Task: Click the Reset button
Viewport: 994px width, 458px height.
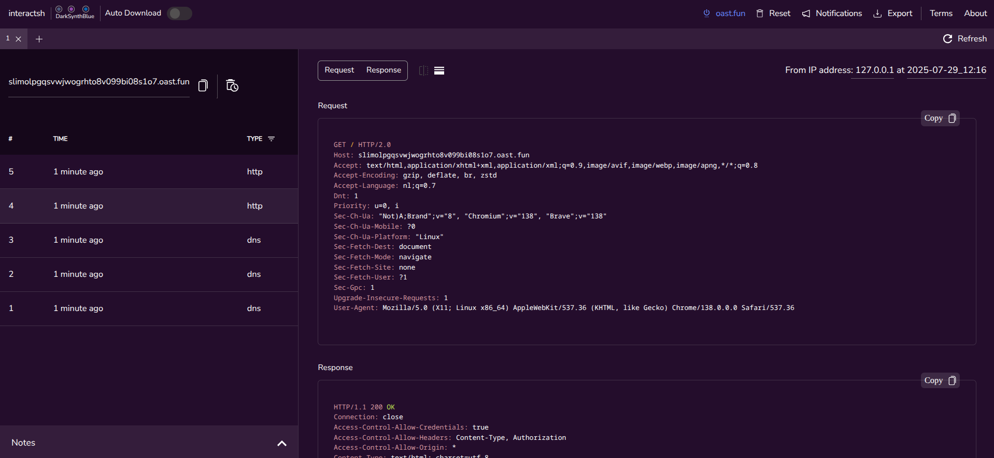Action: coord(773,13)
